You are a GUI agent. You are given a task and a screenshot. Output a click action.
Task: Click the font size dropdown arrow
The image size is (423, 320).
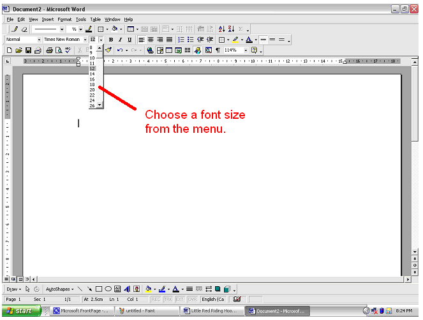[101, 40]
